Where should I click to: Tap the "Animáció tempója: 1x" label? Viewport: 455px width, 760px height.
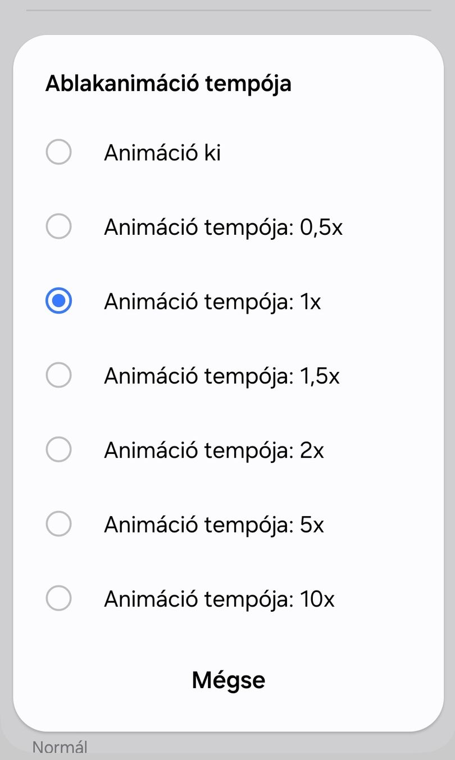(x=212, y=302)
